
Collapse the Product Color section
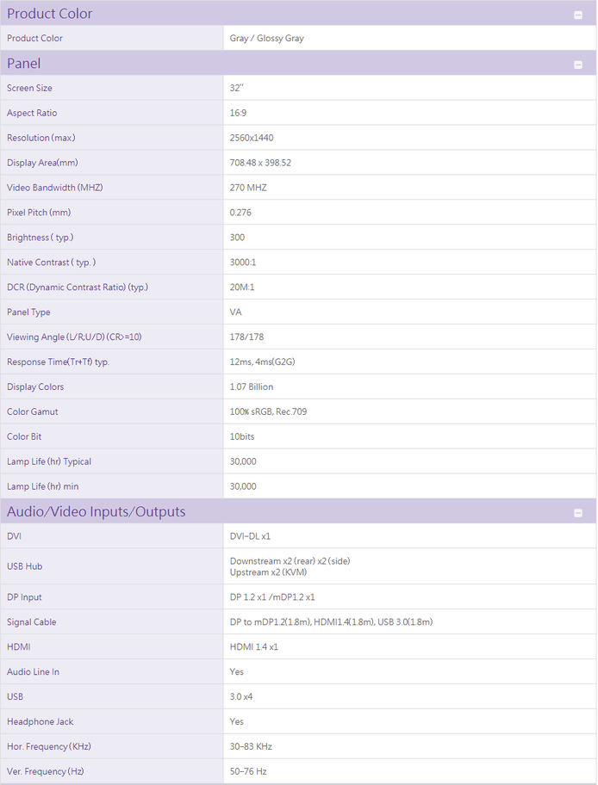pyautogui.click(x=578, y=15)
